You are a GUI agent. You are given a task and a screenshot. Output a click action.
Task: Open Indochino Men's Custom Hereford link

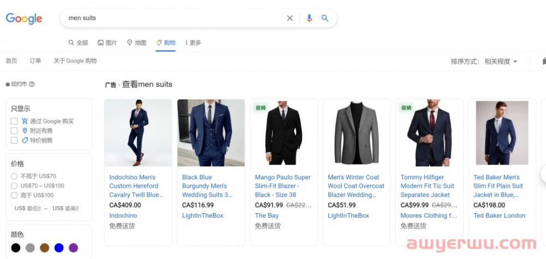[136, 186]
